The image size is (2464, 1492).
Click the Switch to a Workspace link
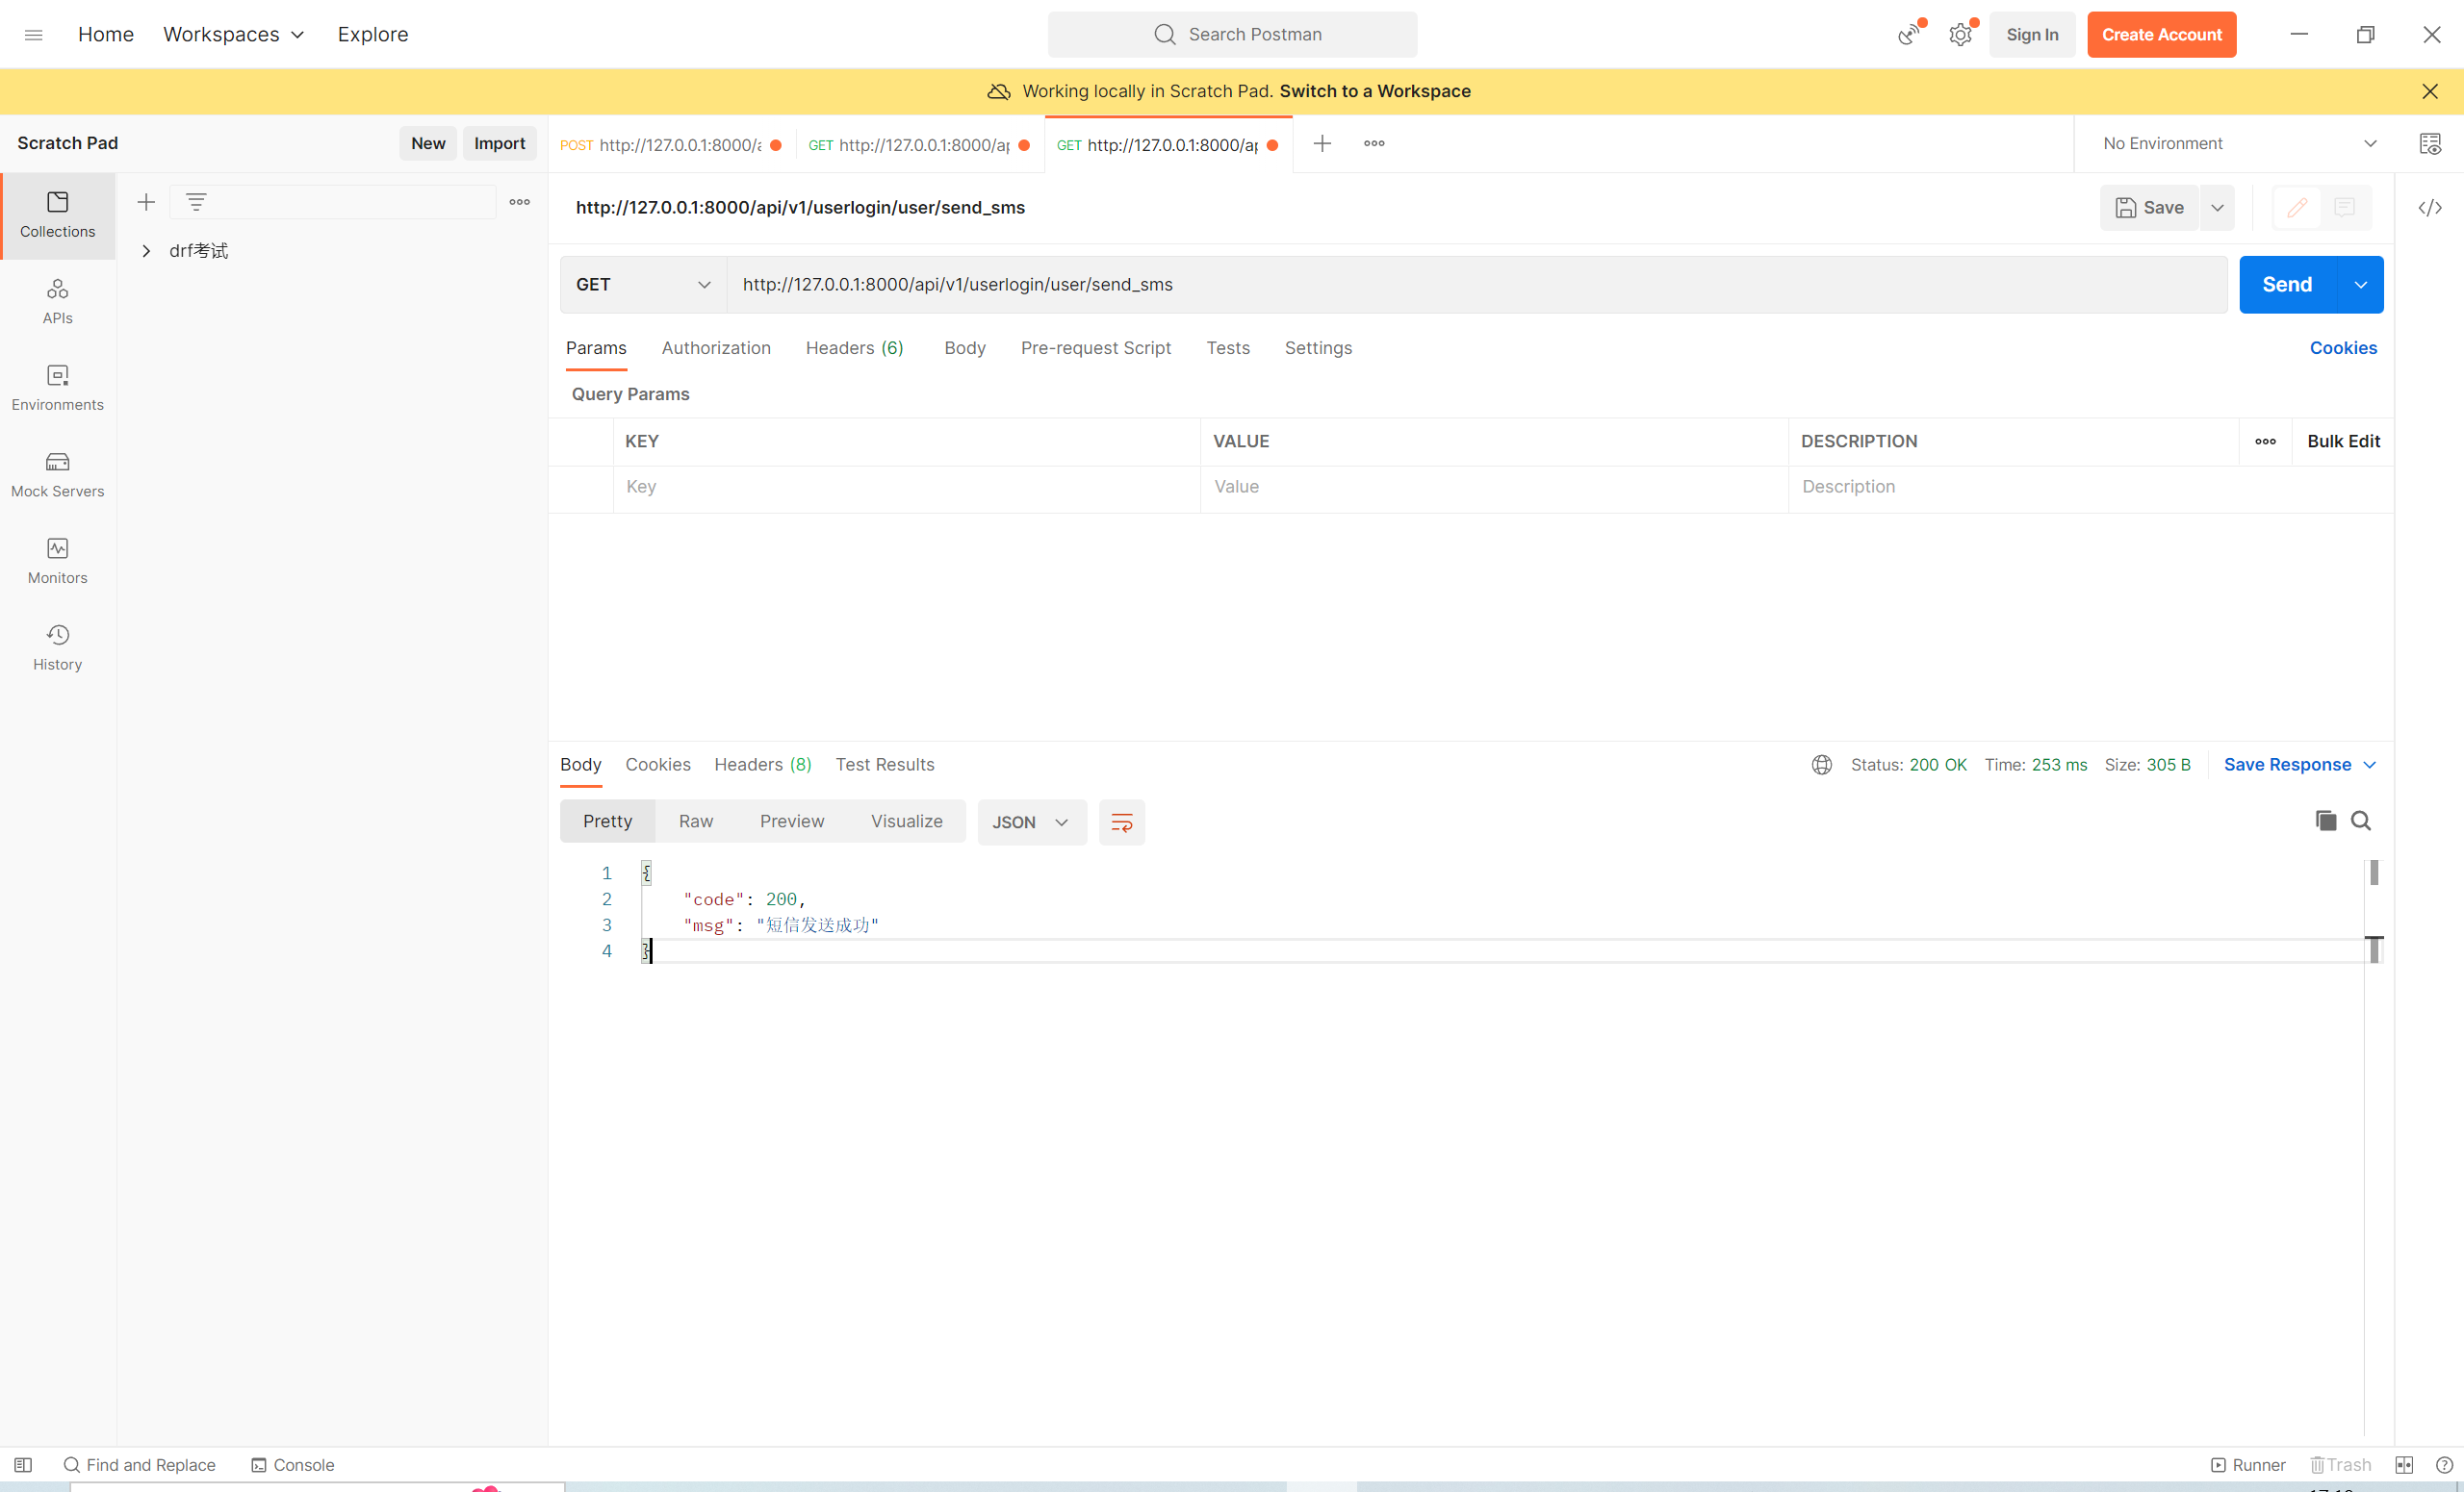[1374, 91]
